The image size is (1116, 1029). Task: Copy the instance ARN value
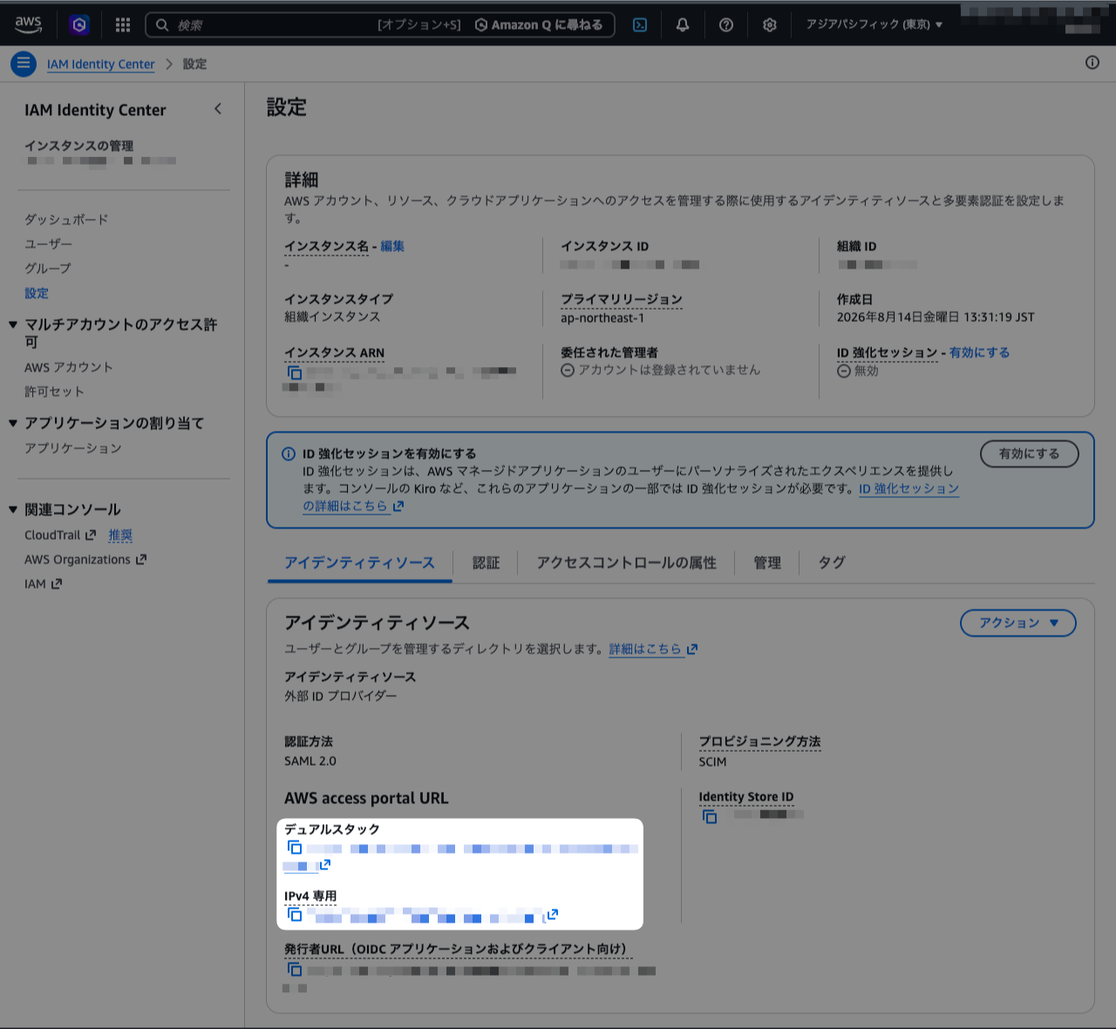295,372
